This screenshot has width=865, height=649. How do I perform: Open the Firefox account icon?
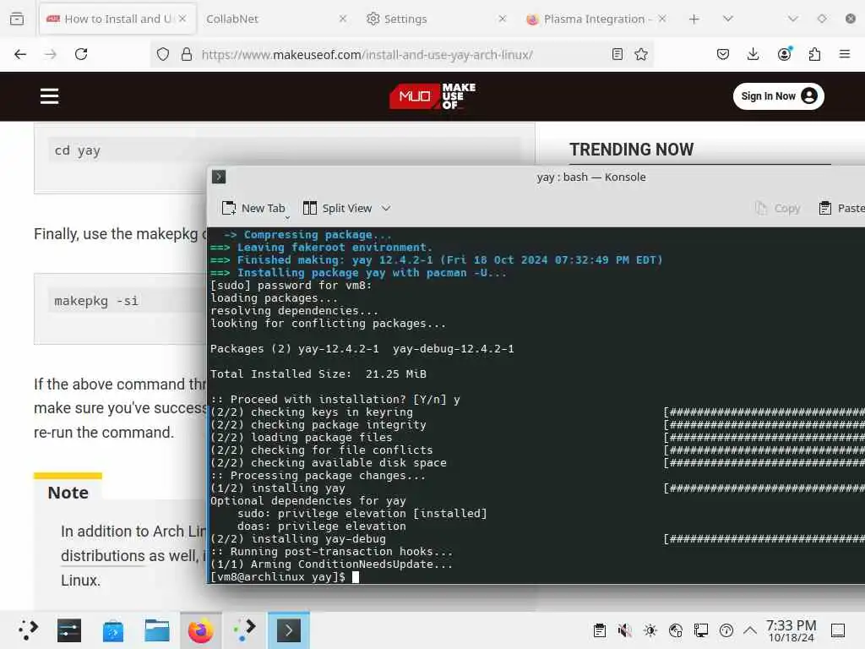click(785, 53)
